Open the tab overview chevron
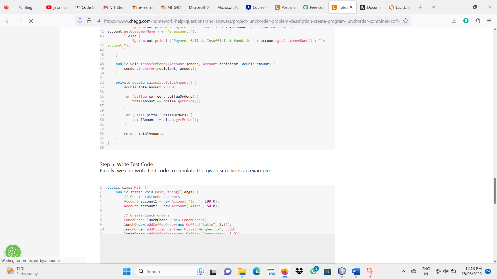Screen dimensions: 497x279 tap(433, 7)
